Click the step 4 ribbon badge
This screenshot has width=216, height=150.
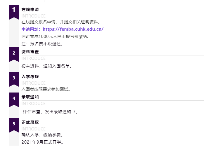(14, 98)
